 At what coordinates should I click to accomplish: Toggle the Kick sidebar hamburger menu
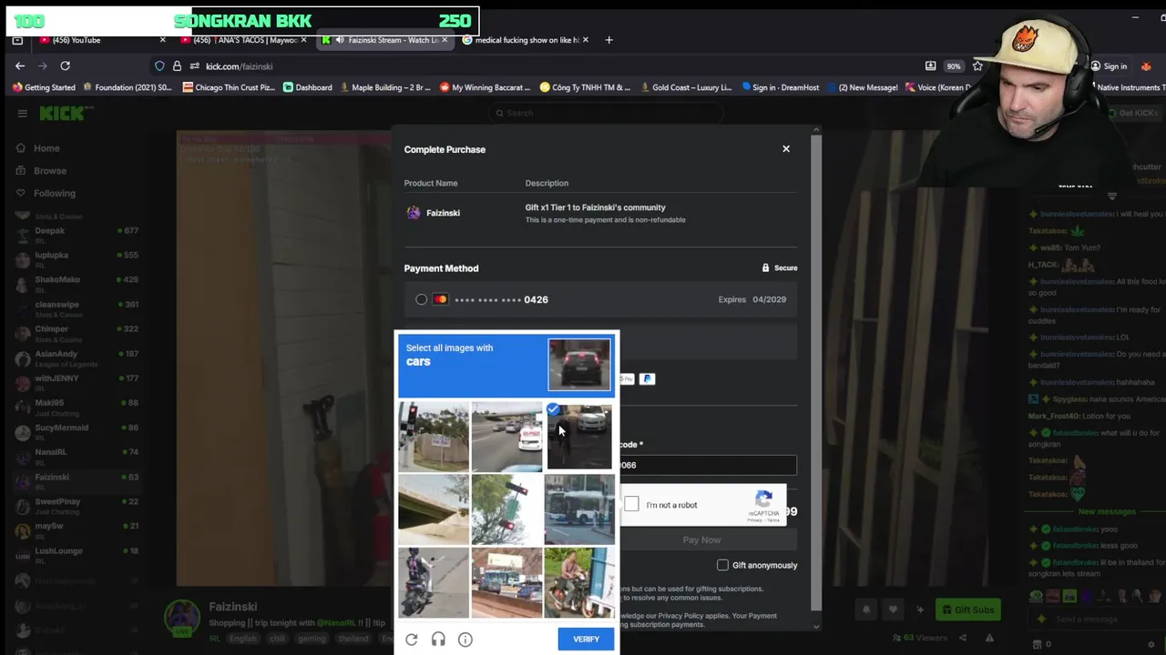coord(22,113)
